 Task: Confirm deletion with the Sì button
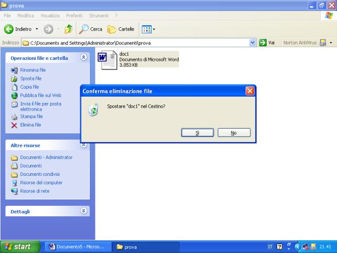tap(197, 133)
